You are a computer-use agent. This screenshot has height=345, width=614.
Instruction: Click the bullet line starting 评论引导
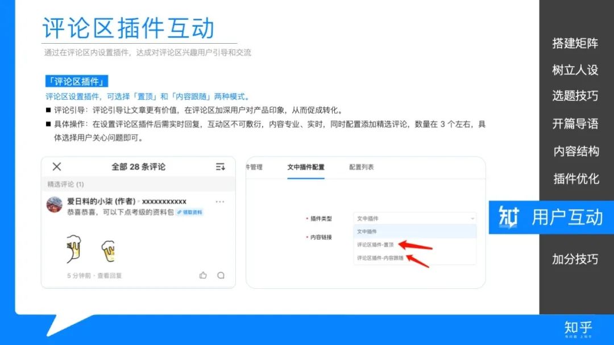pos(198,110)
